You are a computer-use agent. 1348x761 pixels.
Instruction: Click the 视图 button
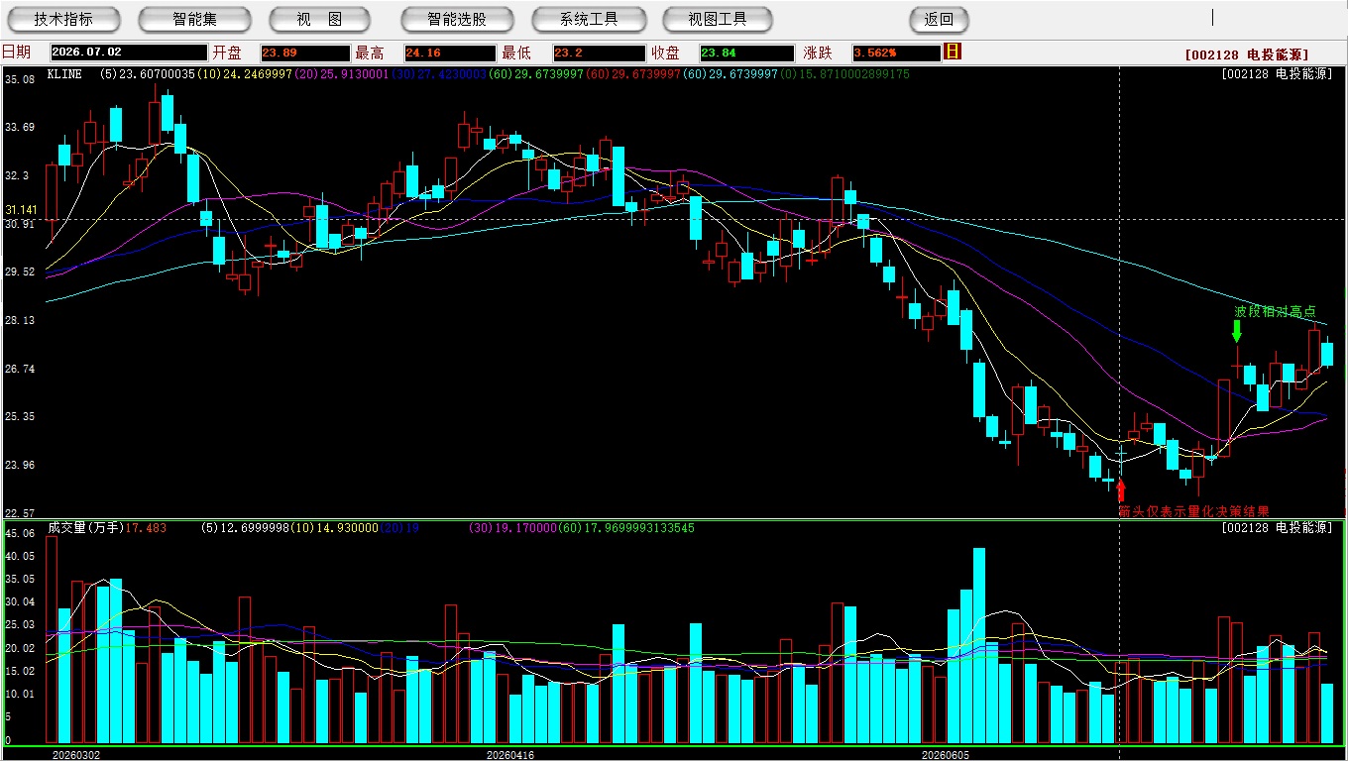(320, 19)
